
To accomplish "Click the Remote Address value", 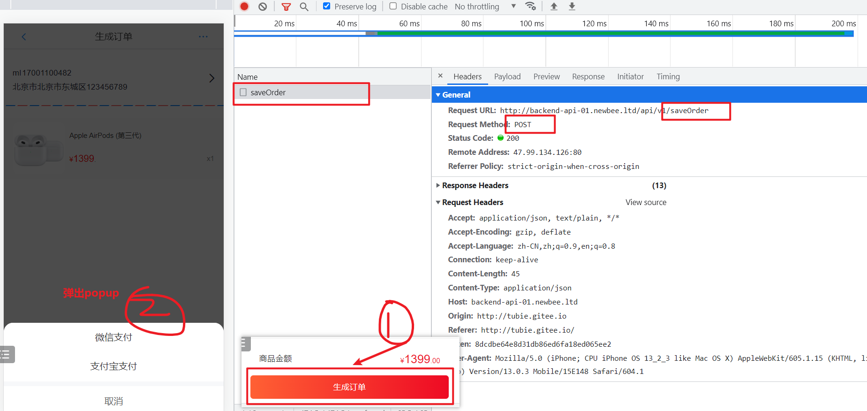I will [547, 152].
